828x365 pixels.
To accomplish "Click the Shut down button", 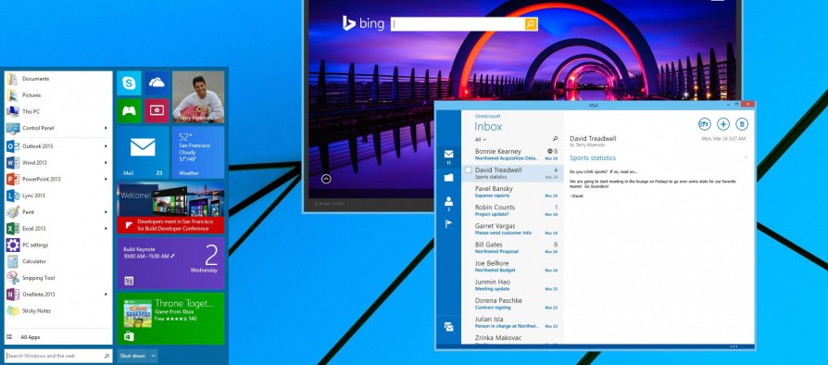I will [132, 356].
